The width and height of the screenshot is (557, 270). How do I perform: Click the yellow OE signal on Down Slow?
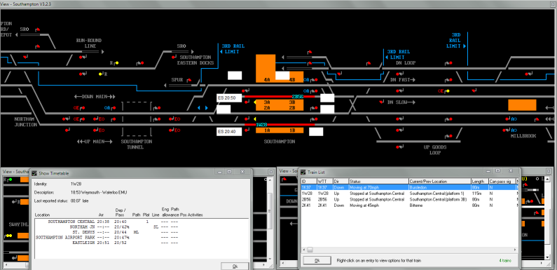(x=448, y=91)
